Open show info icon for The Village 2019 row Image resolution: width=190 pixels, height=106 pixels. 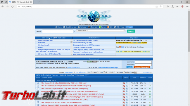pyautogui.click(x=38, y=102)
